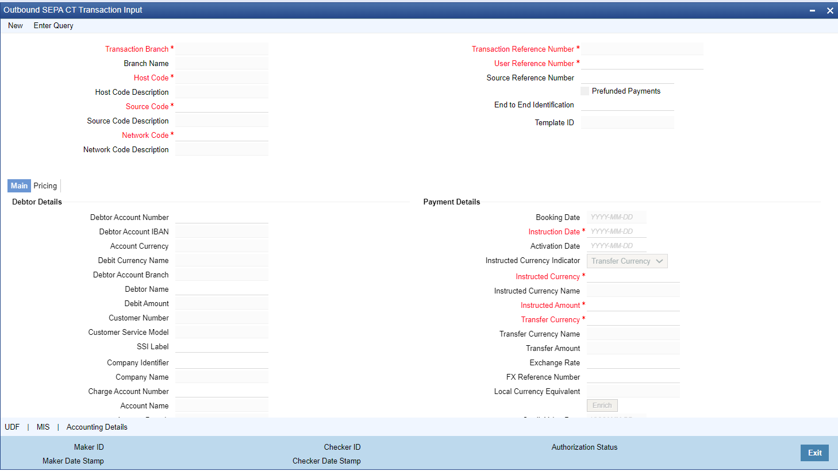This screenshot has width=838, height=471.
Task: Focus the SSI Label field
Action: 222,346
